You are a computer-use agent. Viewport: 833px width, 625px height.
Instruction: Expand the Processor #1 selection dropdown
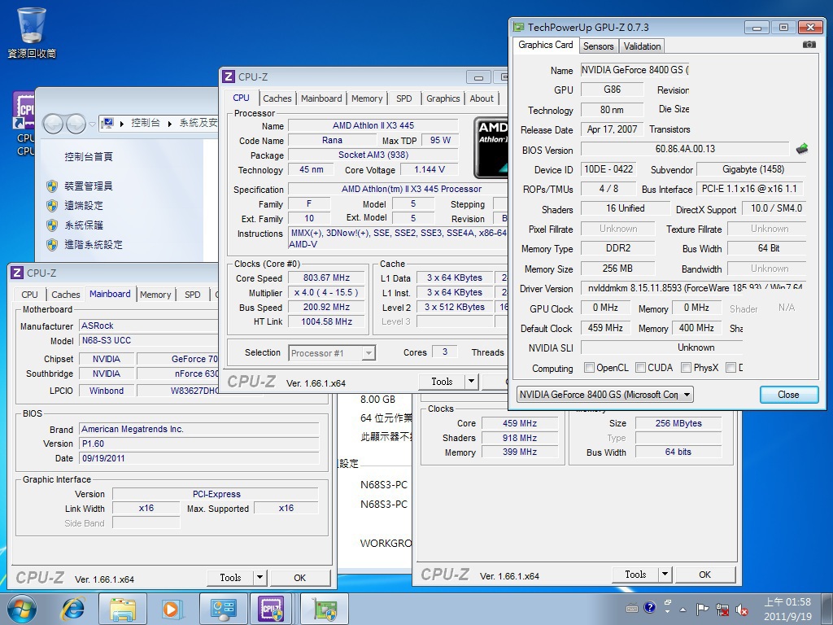331,352
